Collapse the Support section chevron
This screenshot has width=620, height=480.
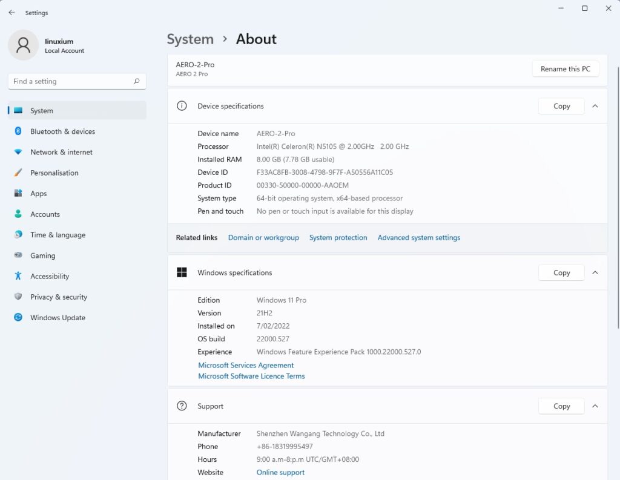point(595,406)
